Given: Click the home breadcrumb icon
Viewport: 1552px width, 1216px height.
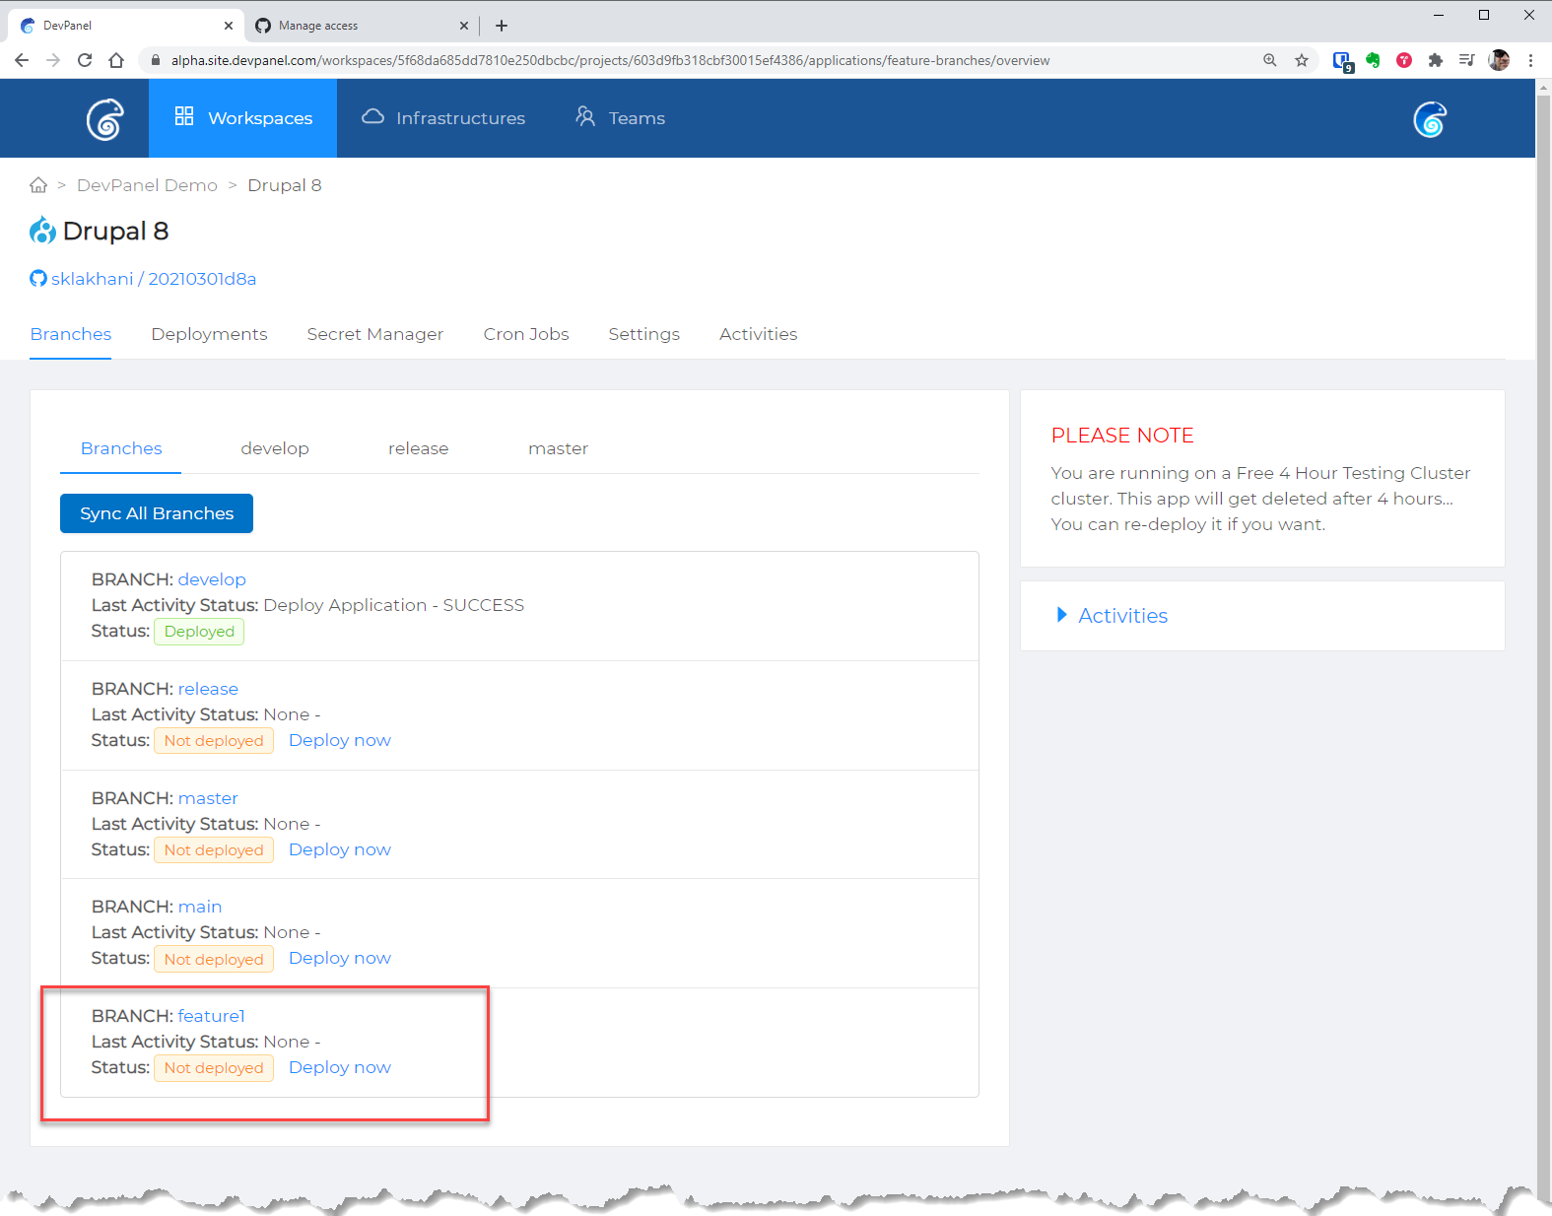Looking at the screenshot, I should (38, 185).
